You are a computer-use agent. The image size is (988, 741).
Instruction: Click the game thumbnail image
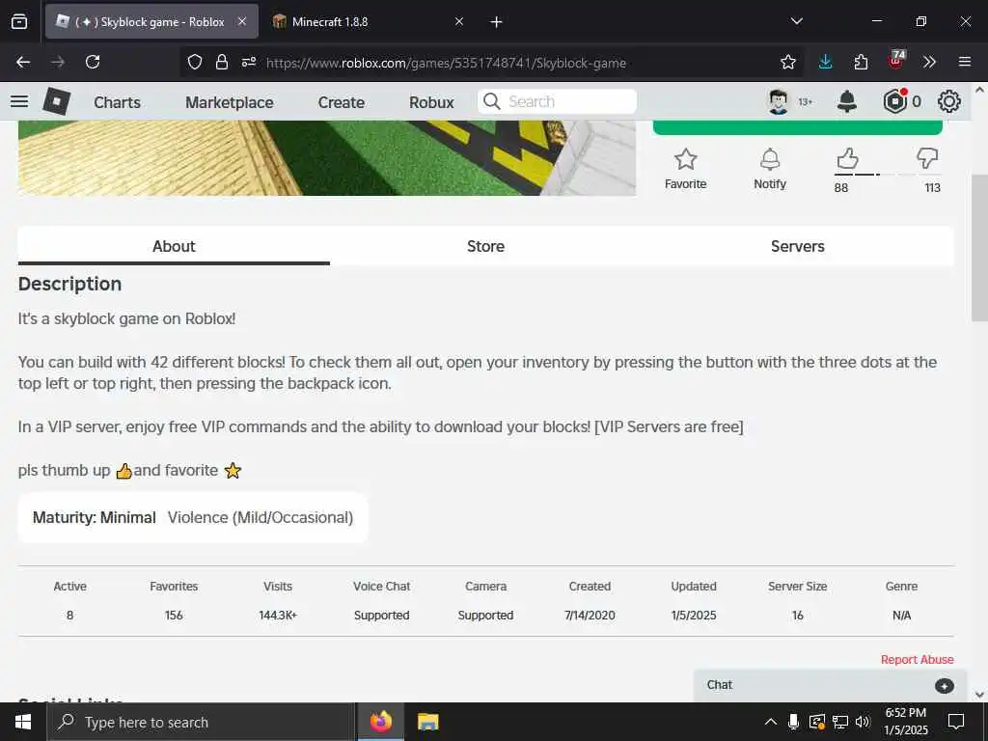click(x=326, y=158)
